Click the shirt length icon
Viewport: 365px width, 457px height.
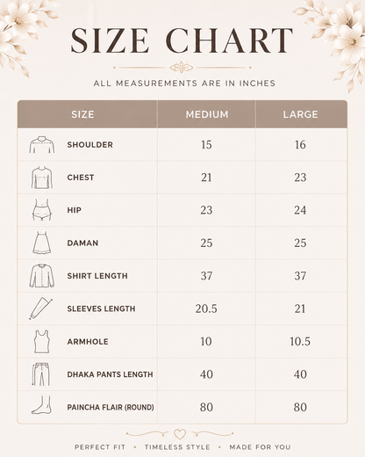(x=42, y=276)
